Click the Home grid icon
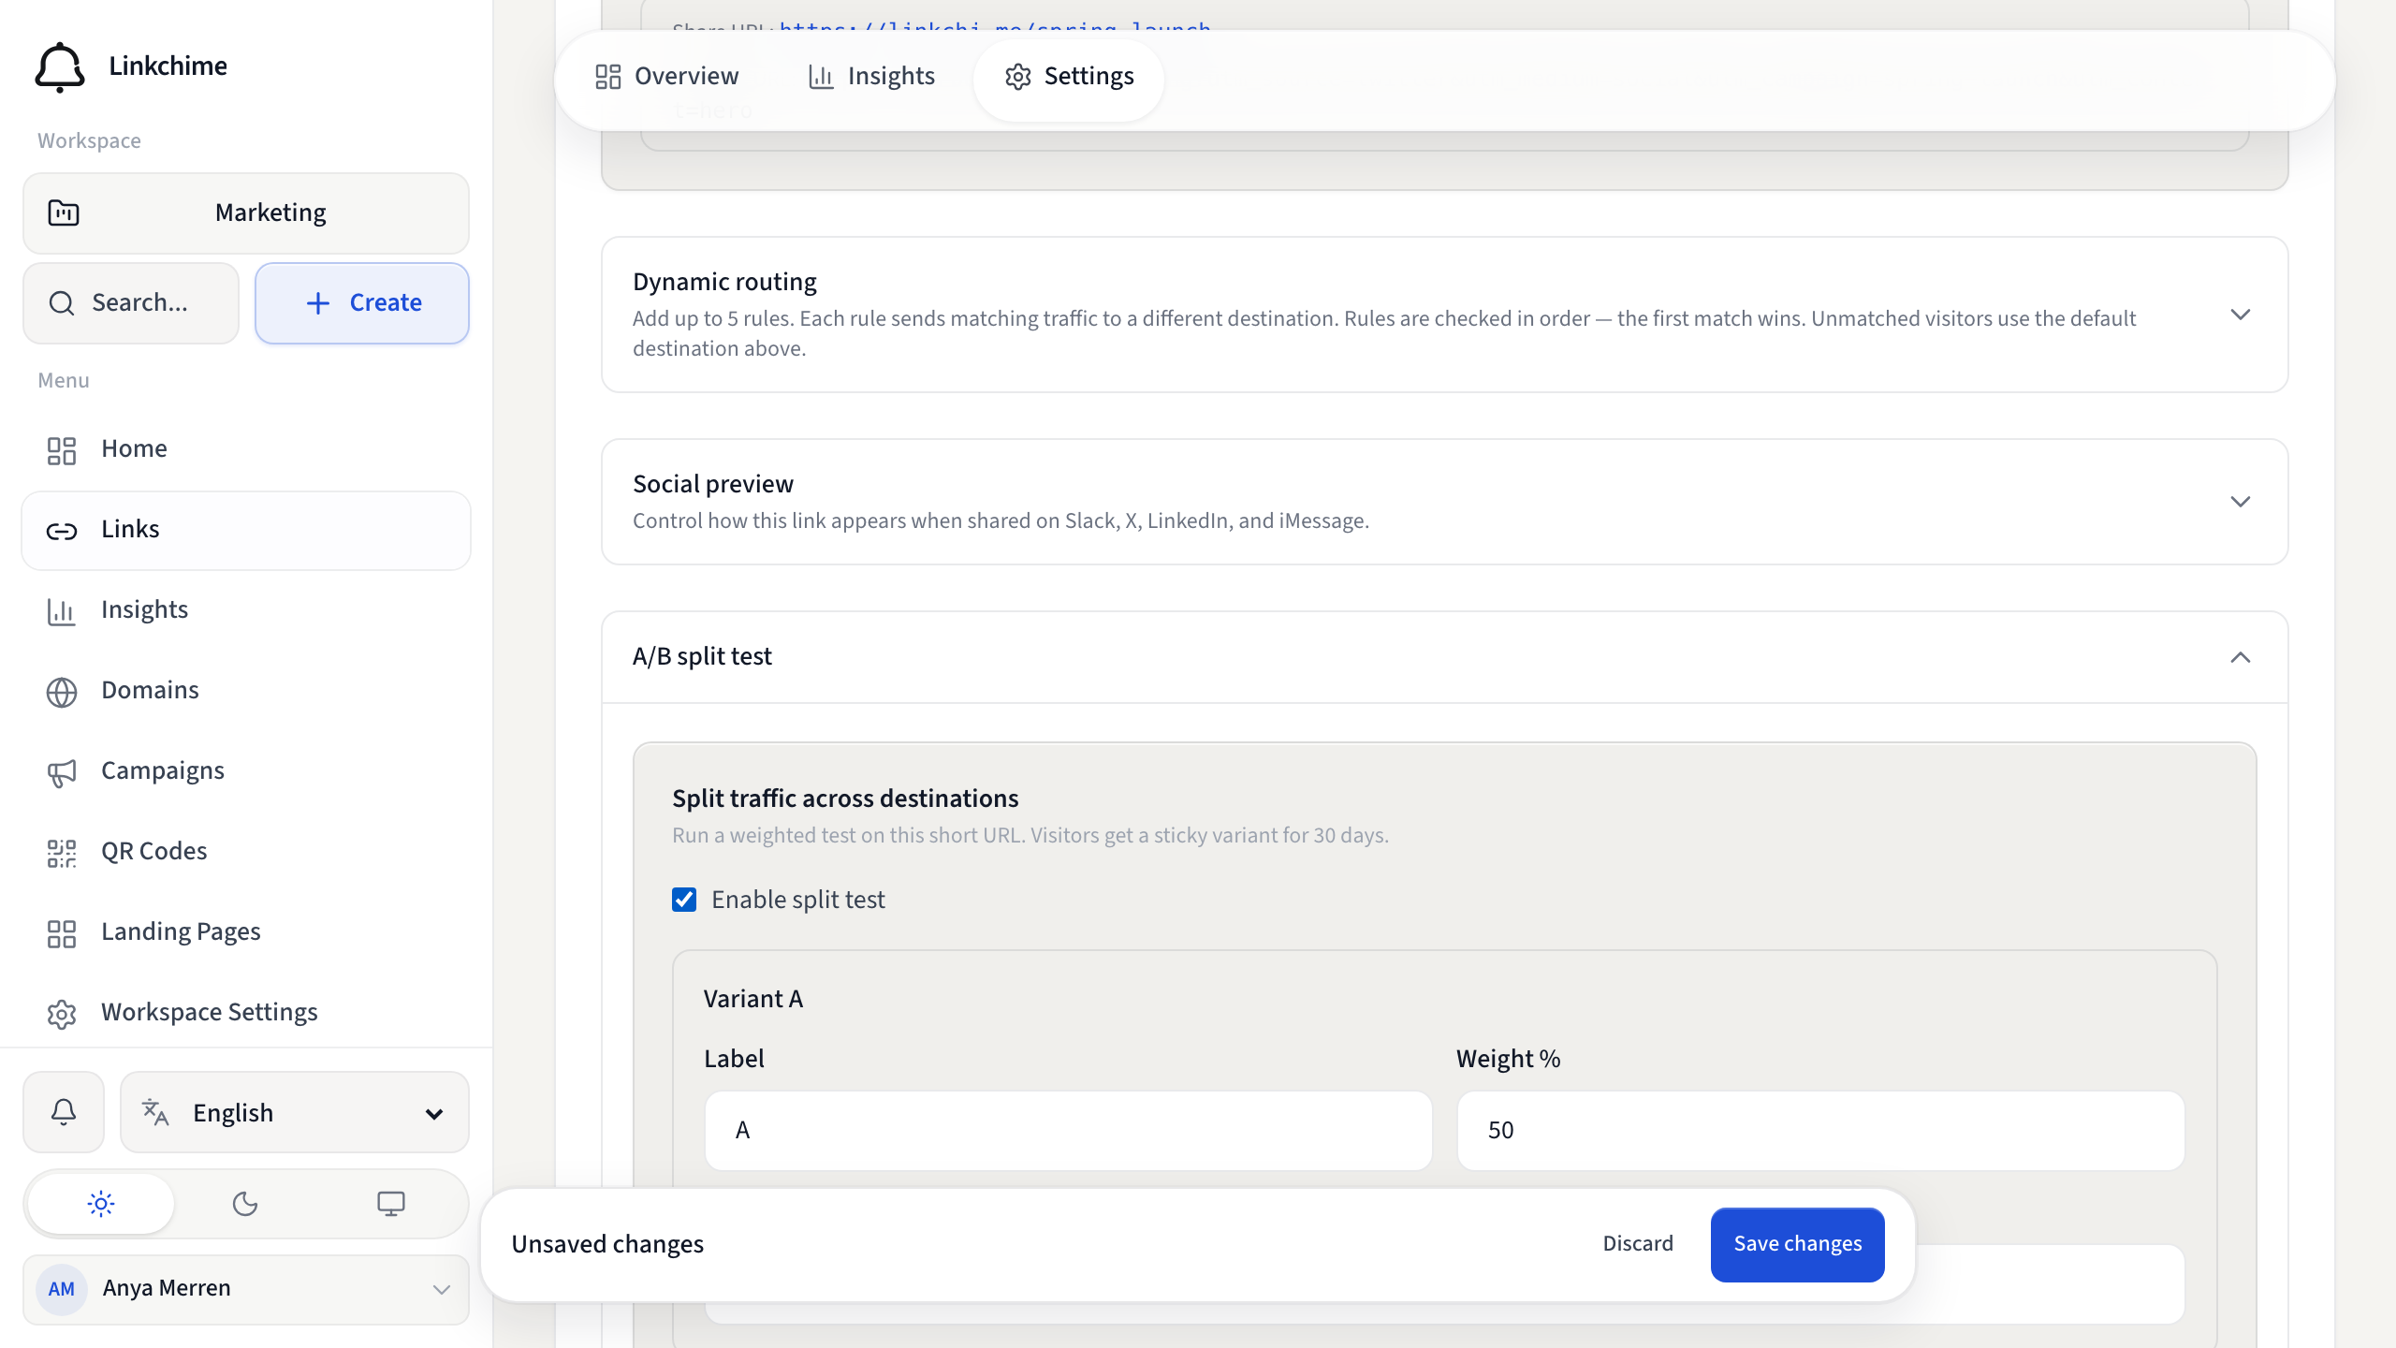The width and height of the screenshot is (2396, 1348). point(62,450)
